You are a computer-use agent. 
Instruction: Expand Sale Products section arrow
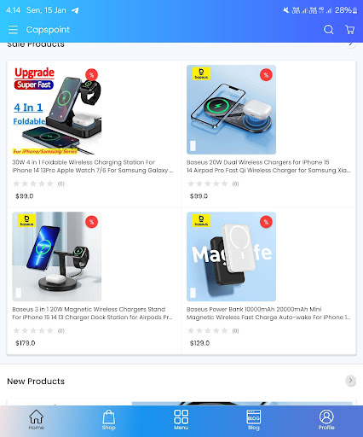[x=351, y=44]
